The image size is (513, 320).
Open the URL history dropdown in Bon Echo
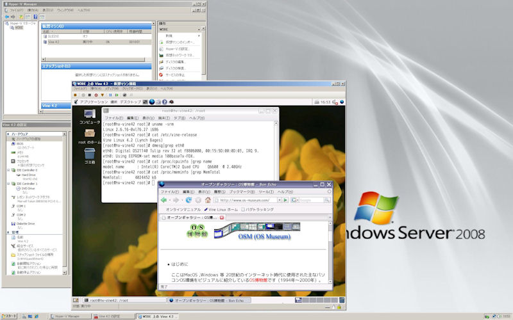click(280, 200)
